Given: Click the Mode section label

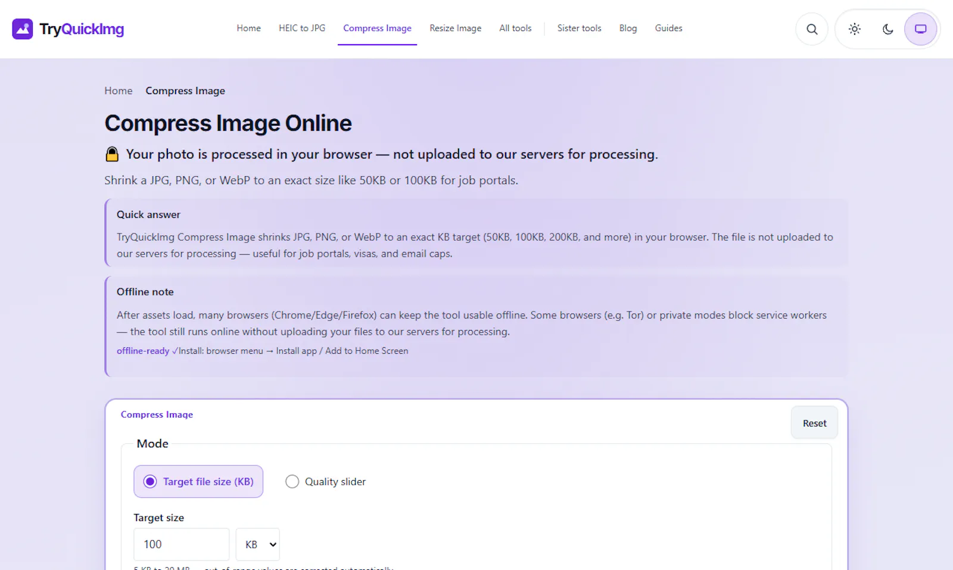Looking at the screenshot, I should pos(152,444).
